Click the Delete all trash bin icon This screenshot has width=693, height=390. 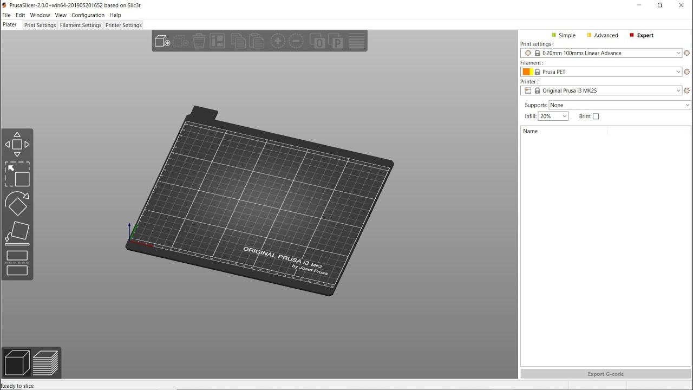(199, 41)
